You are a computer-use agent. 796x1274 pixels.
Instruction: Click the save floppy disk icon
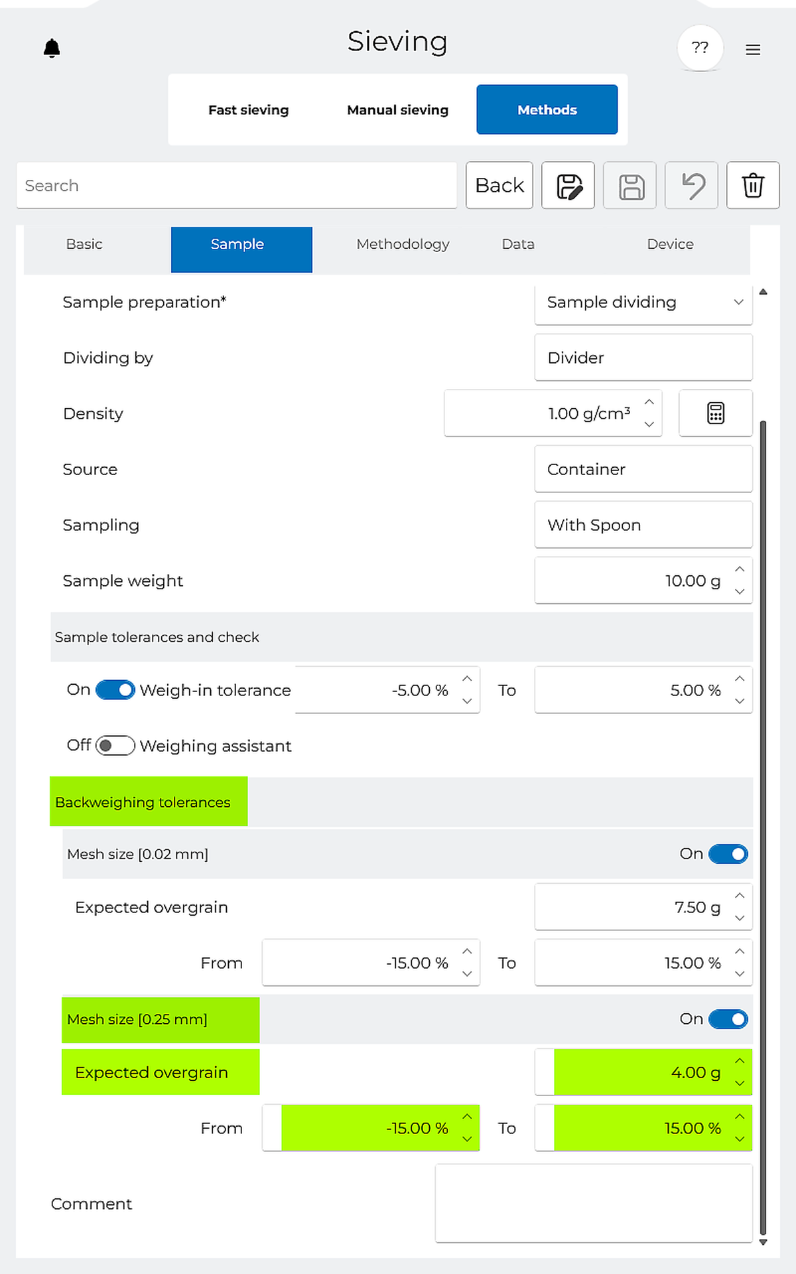(x=630, y=186)
